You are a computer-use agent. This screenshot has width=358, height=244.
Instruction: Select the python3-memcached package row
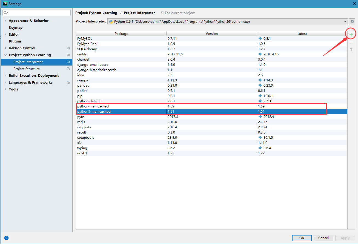point(212,112)
